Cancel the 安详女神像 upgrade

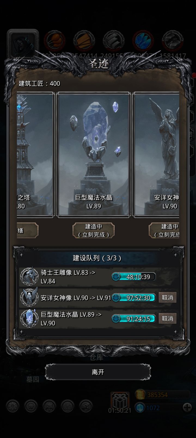167,297
